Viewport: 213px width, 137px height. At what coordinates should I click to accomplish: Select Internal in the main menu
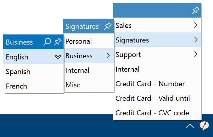click(x=157, y=69)
